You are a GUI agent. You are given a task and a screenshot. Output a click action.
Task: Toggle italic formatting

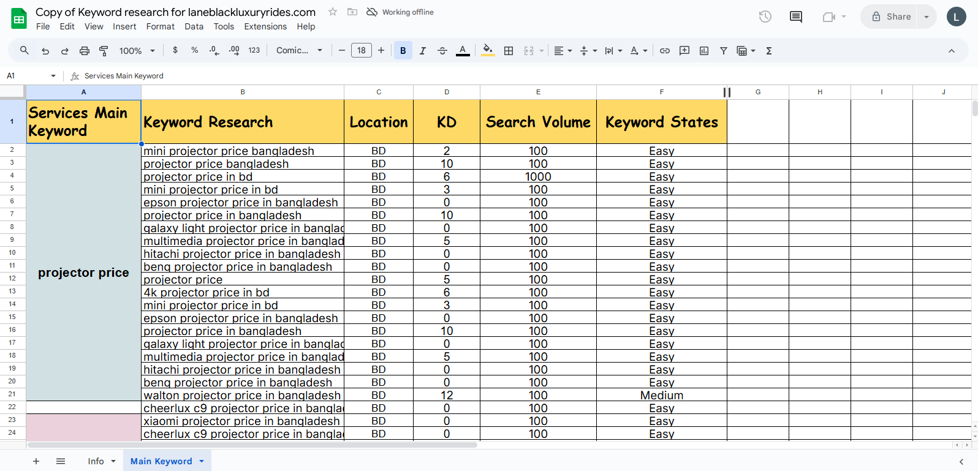tap(423, 51)
